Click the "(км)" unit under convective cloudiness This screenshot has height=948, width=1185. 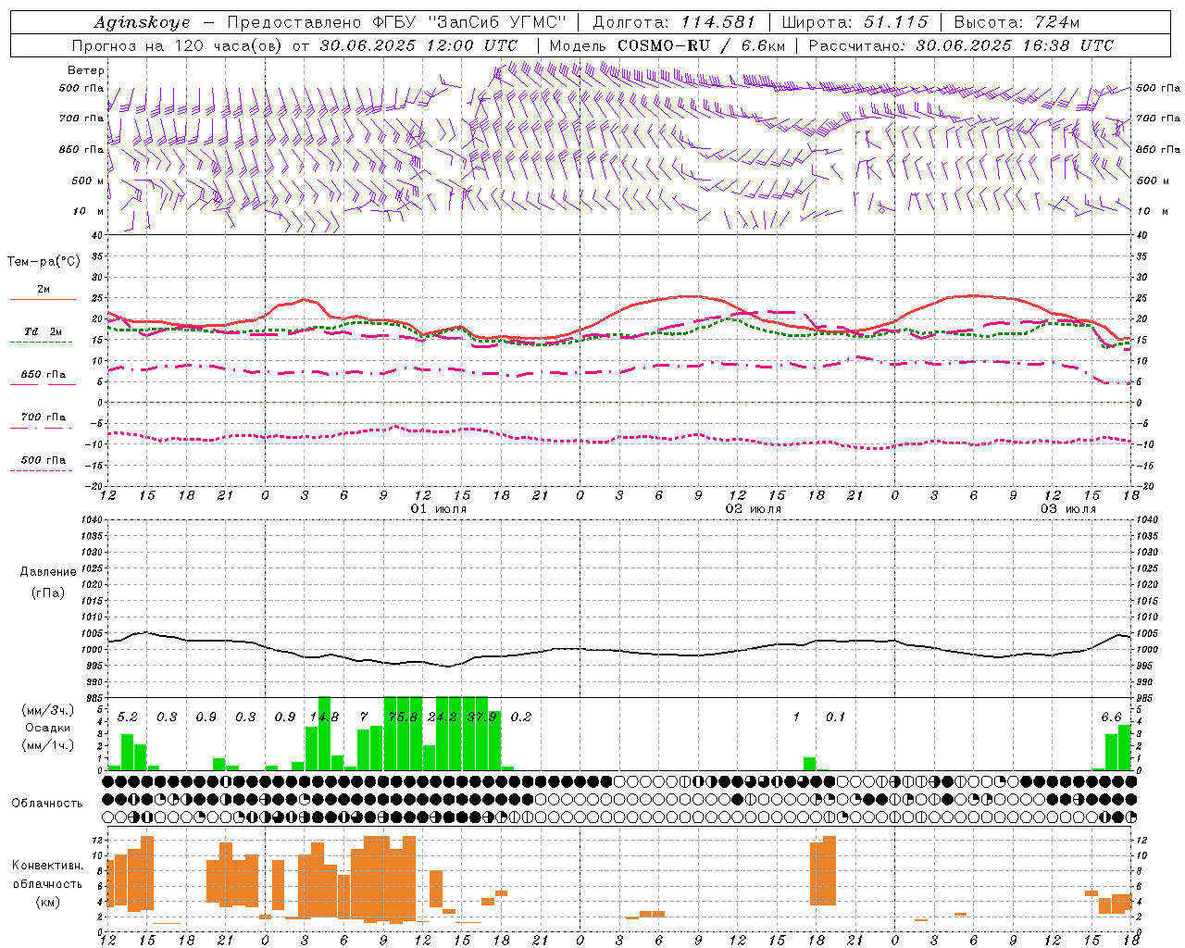(47, 902)
